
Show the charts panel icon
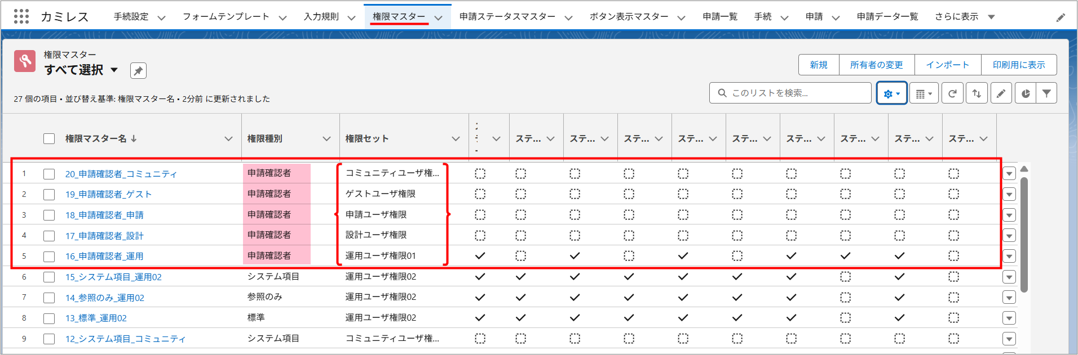(1026, 93)
